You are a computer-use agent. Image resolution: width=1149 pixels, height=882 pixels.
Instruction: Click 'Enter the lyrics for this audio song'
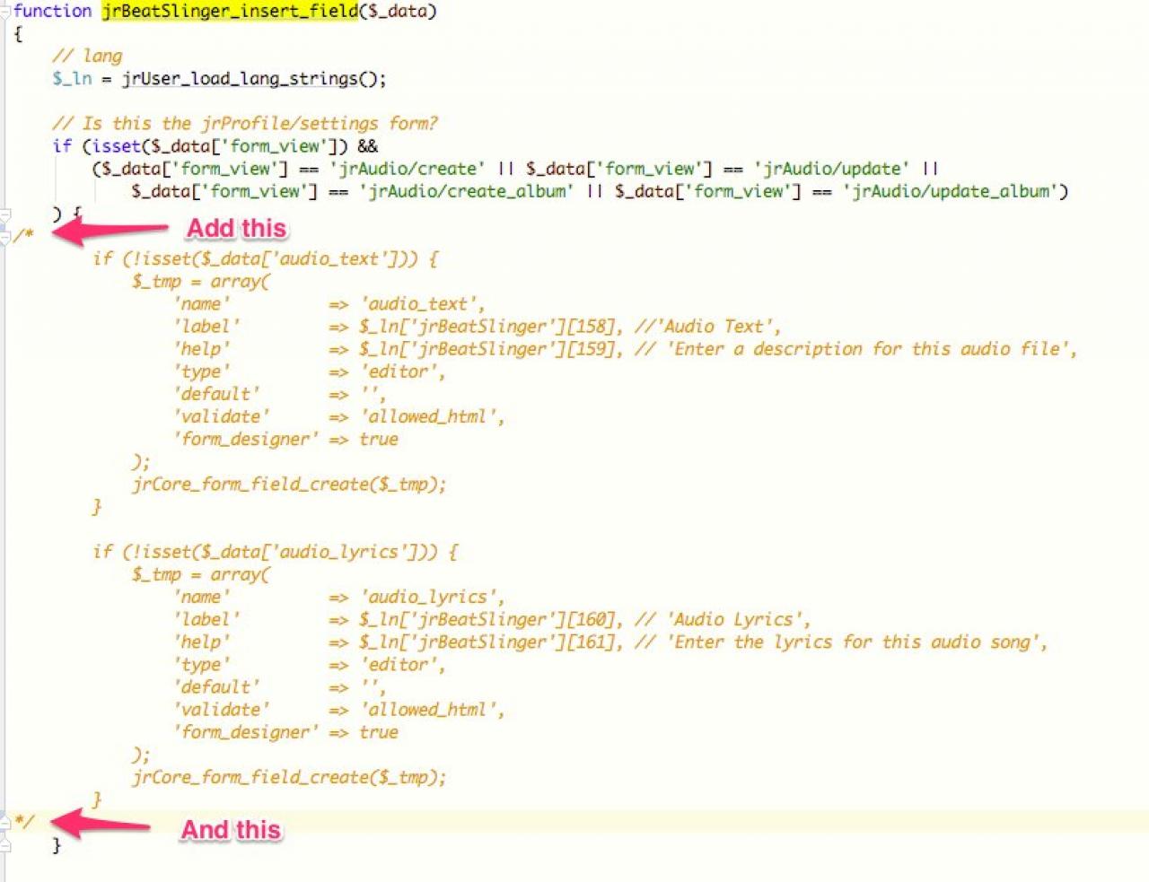pyautogui.click(x=854, y=642)
